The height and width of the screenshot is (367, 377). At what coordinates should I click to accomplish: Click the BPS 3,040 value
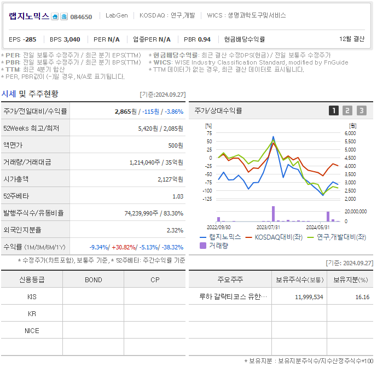click(65, 39)
